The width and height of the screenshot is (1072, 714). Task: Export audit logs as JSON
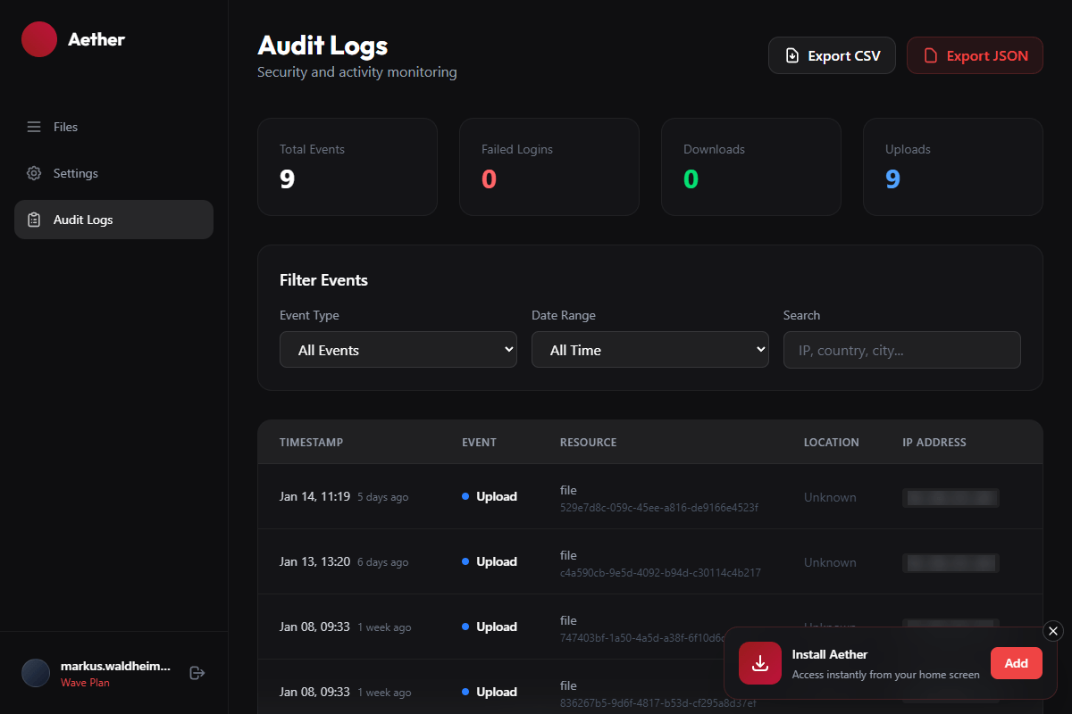click(x=975, y=55)
